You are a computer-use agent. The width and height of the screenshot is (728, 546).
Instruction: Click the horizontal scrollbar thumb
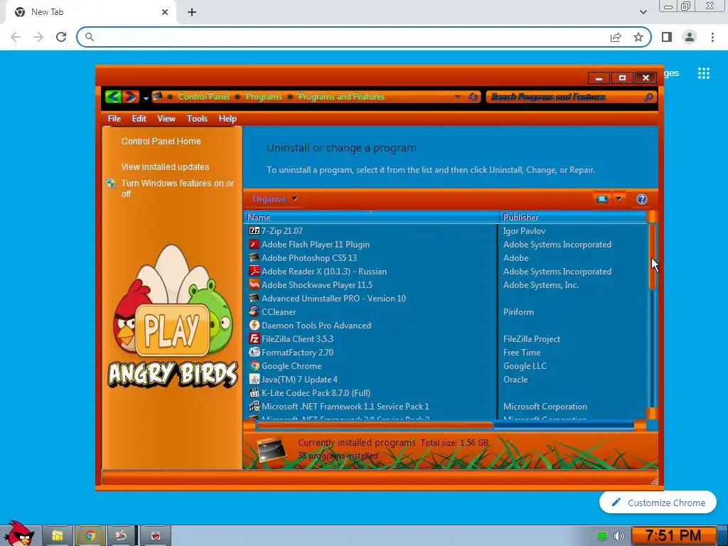[x=374, y=425]
